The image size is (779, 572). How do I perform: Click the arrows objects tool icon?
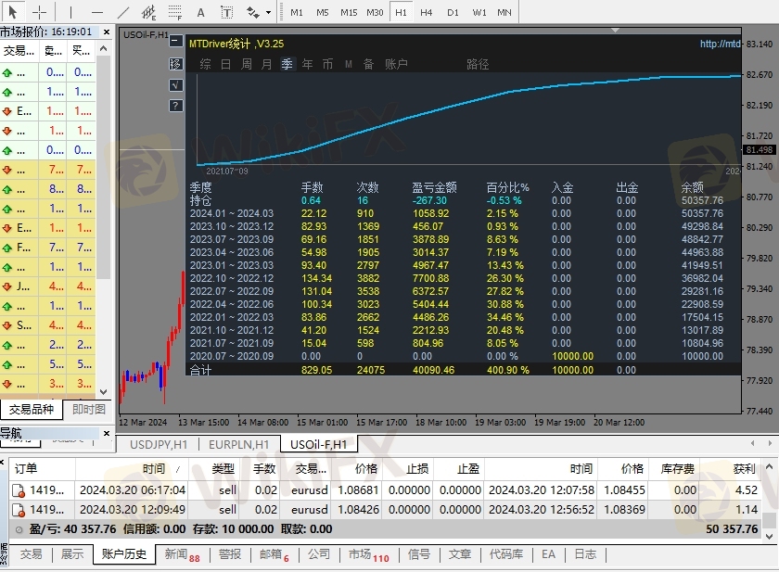tap(253, 12)
